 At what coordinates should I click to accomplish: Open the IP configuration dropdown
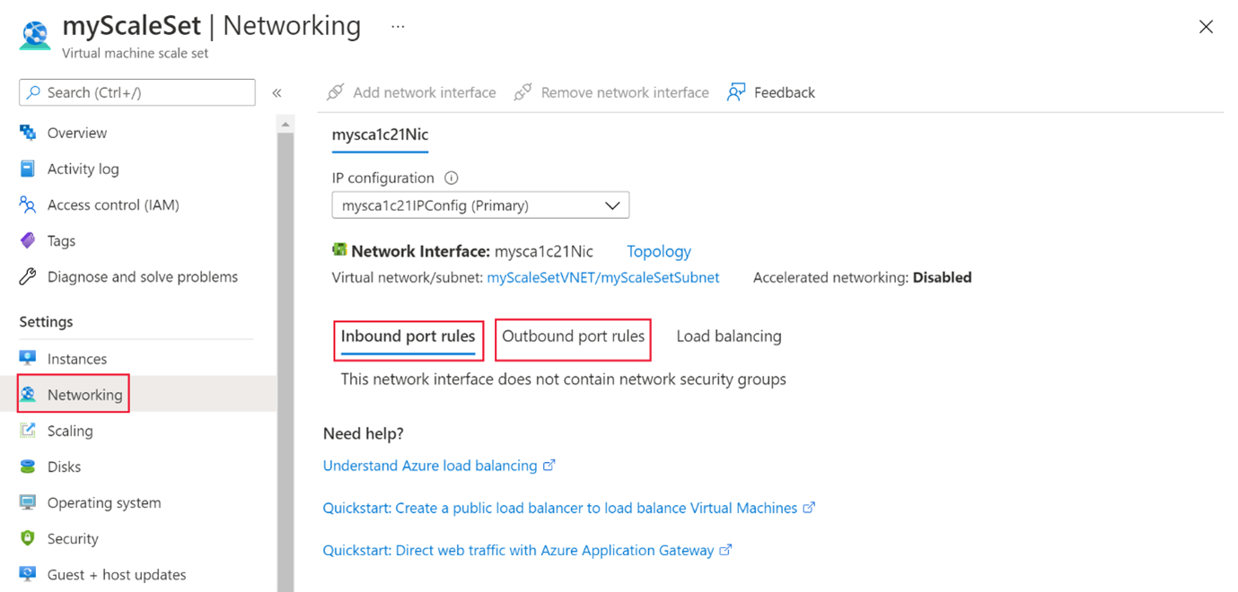point(480,205)
